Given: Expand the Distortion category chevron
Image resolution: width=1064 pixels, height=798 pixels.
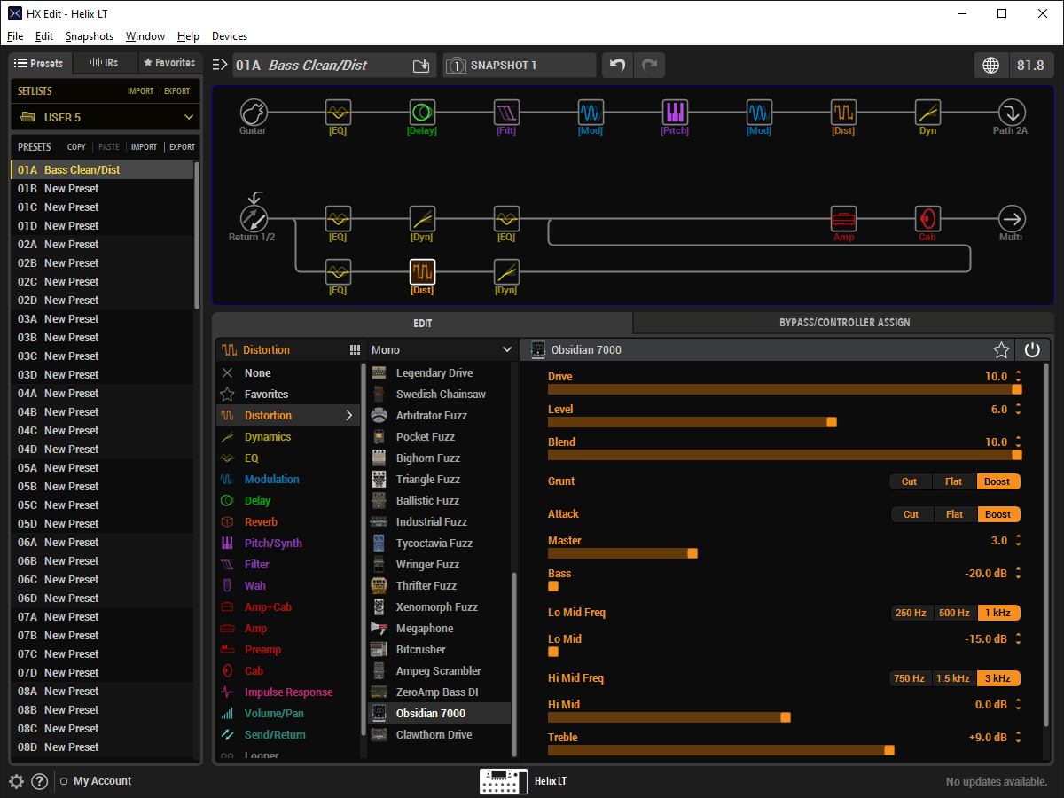Looking at the screenshot, I should coord(348,416).
